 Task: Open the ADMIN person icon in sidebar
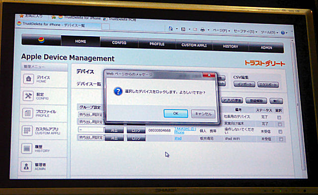(x=26, y=166)
